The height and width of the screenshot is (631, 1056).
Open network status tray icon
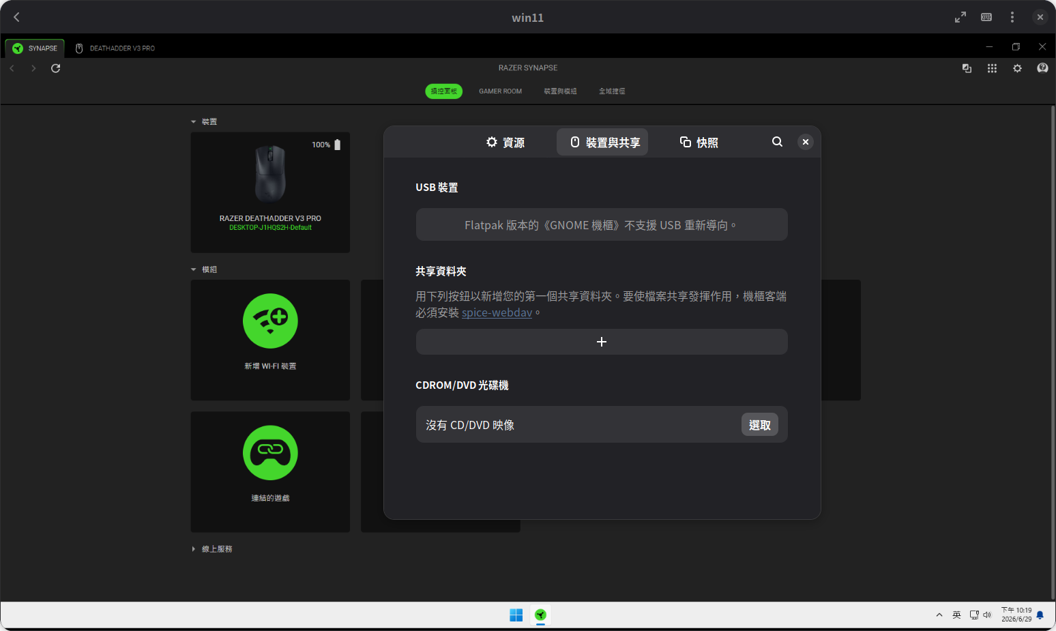click(x=973, y=615)
